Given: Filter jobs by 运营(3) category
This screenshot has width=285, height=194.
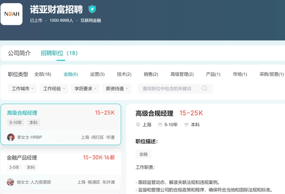Looking at the screenshot, I should pos(97,74).
